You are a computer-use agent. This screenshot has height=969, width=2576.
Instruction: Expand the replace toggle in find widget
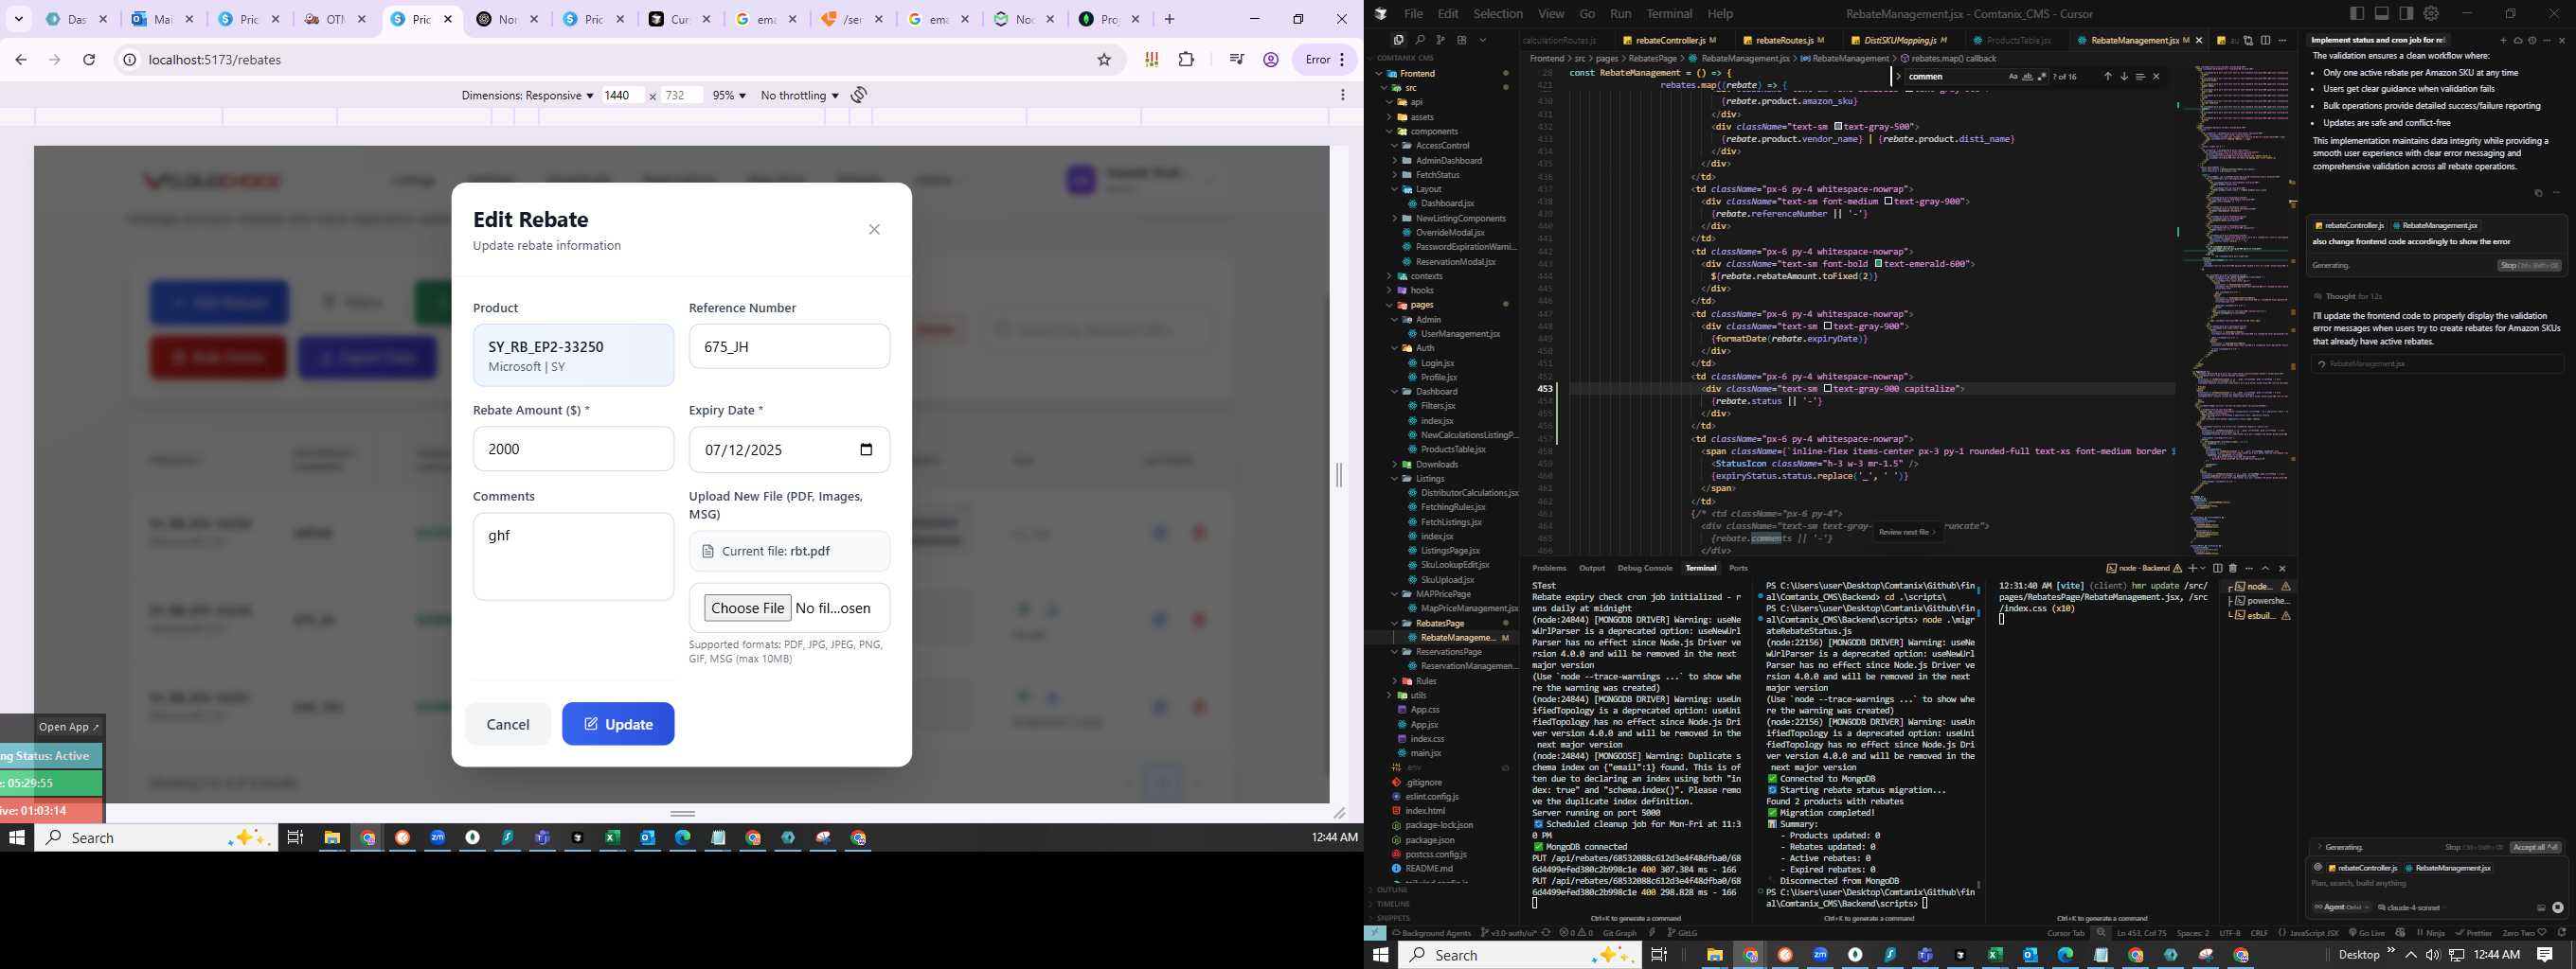click(1897, 77)
